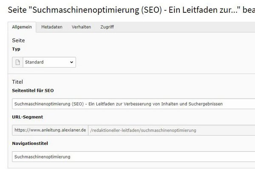Open the Typ dropdown showing Standard
This screenshot has width=255, height=170.
(49, 62)
